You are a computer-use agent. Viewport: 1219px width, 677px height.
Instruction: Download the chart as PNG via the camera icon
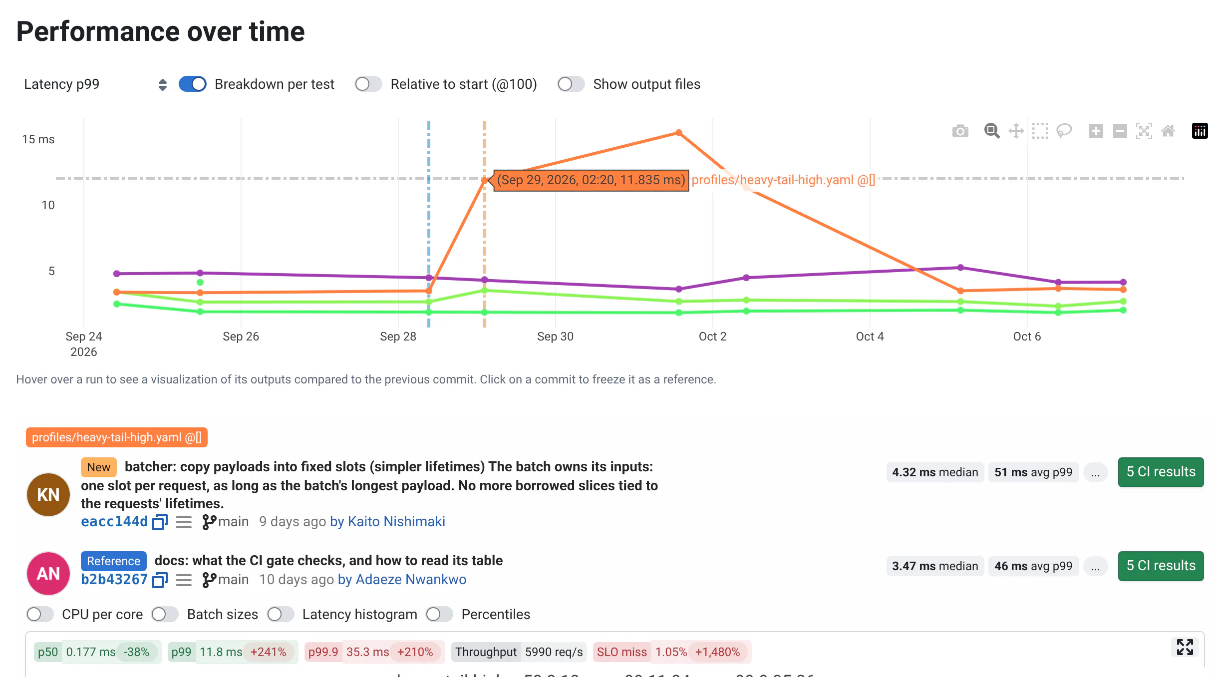click(x=960, y=131)
